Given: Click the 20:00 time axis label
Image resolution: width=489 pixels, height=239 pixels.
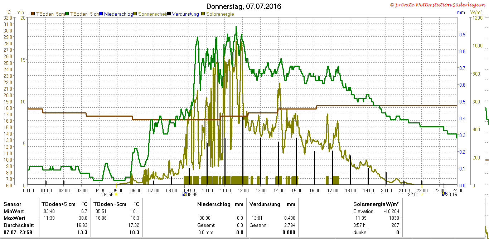Looking at the screenshot, I should point(386,190).
